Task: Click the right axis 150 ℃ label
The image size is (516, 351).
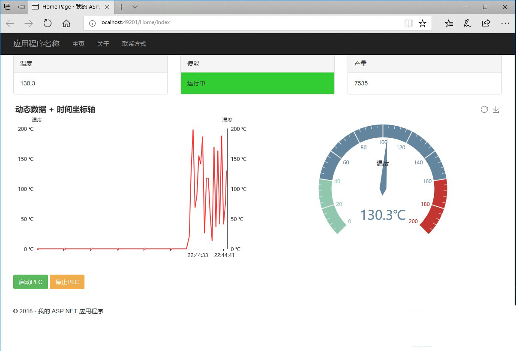Action: pos(239,159)
